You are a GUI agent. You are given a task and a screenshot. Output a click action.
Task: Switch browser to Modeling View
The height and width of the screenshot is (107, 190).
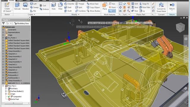22,23
